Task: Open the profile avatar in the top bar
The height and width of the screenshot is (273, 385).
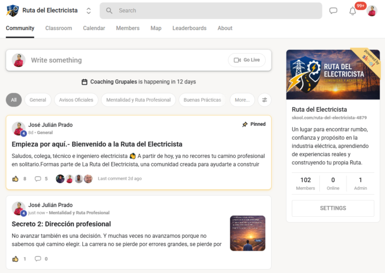Action: pyautogui.click(x=372, y=11)
